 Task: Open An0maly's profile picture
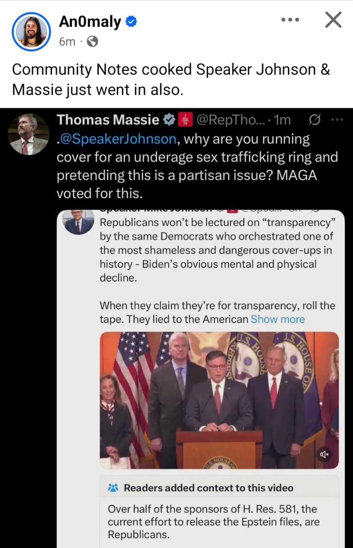(x=32, y=32)
